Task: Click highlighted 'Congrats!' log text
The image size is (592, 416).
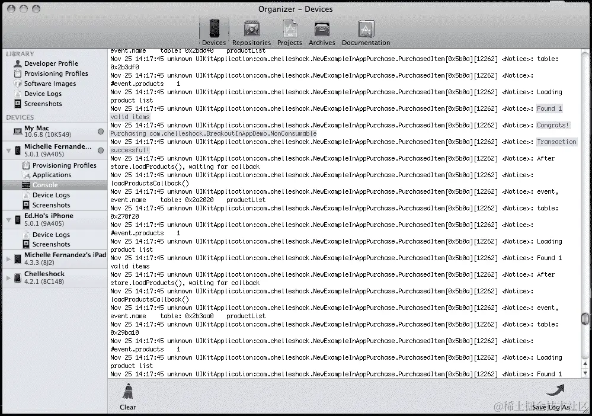Action: [553, 125]
